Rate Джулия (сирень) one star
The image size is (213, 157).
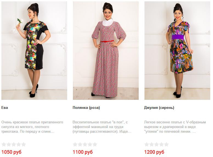(x=147, y=144)
